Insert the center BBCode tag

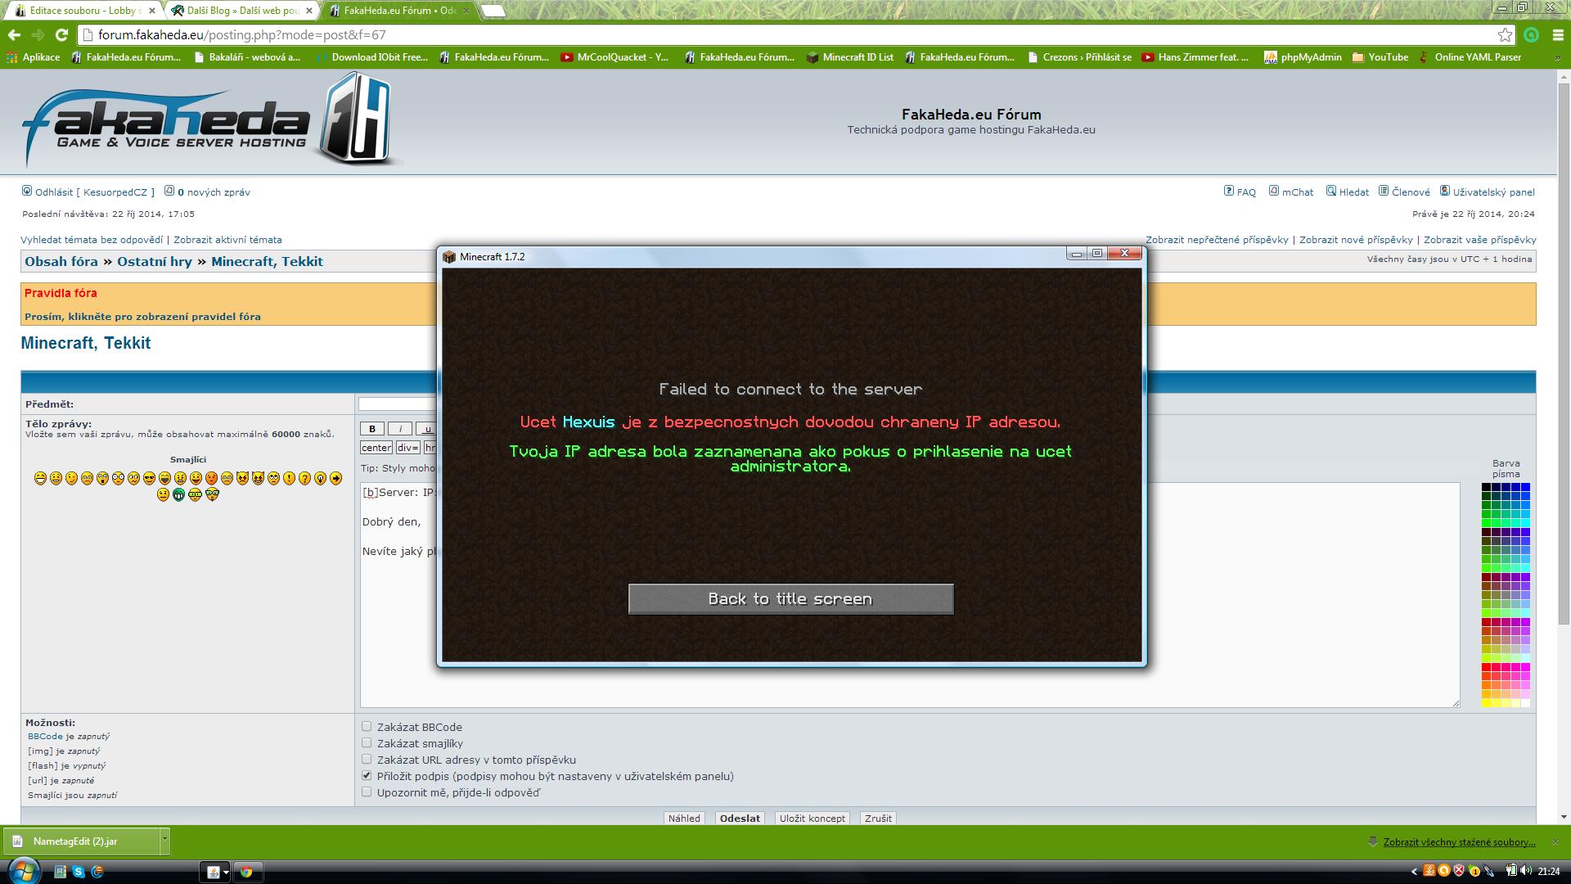click(376, 448)
